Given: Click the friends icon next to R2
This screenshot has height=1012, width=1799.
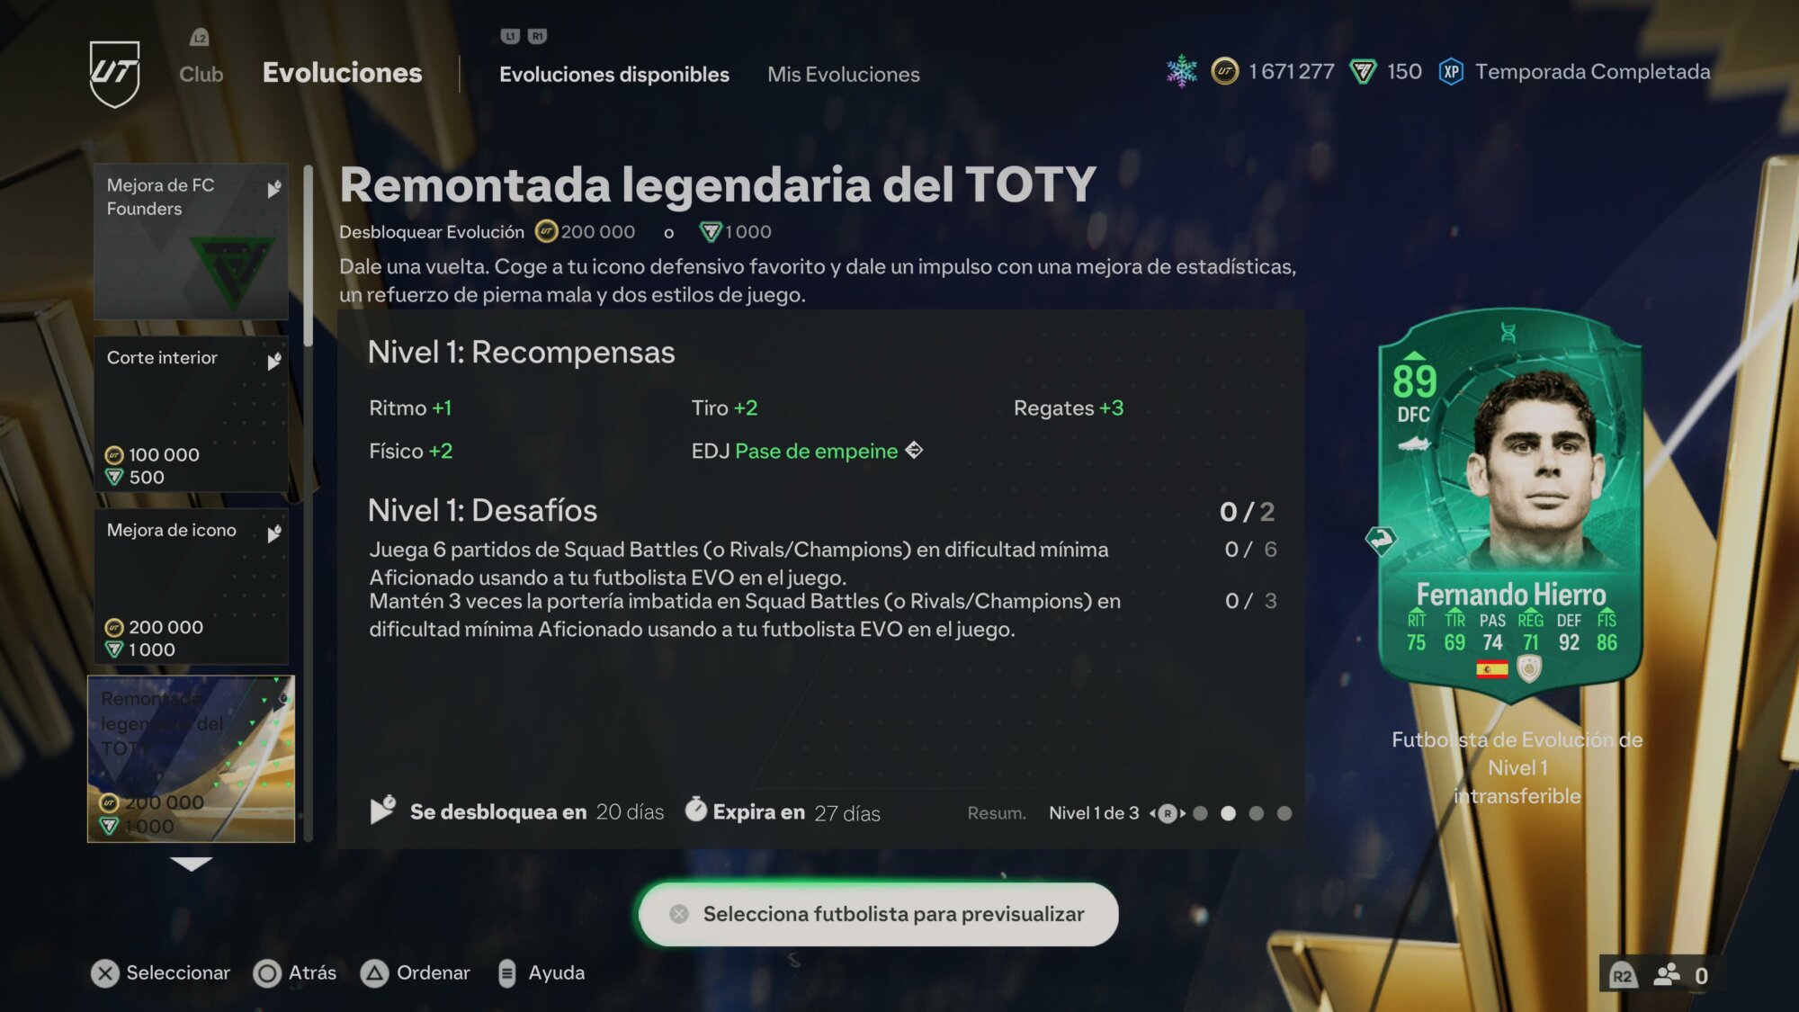Looking at the screenshot, I should tap(1667, 975).
